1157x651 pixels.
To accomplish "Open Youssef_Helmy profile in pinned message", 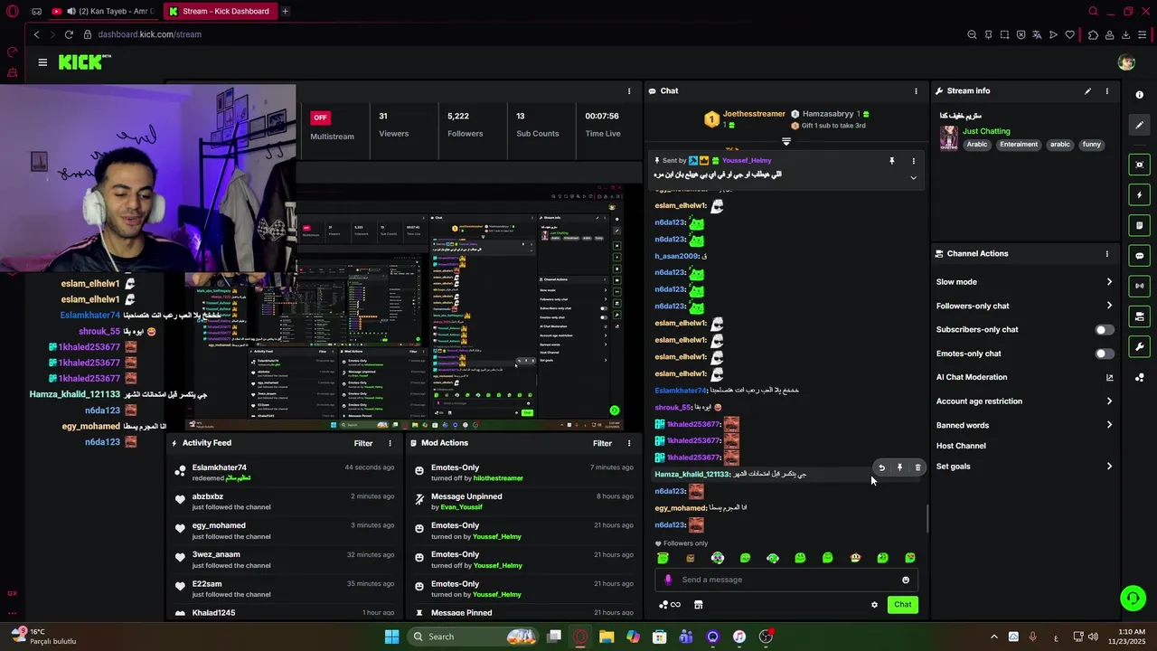I will coord(747,161).
